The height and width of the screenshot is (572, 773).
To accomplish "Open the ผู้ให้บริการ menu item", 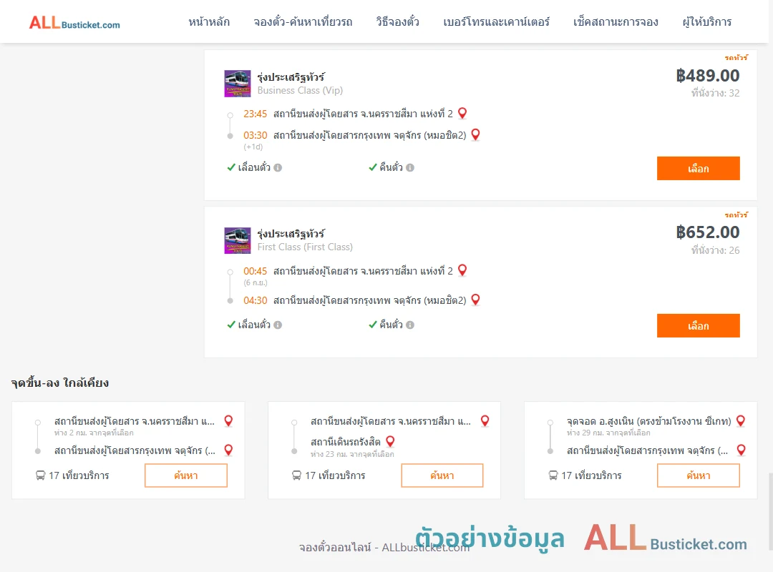I will (x=706, y=21).
